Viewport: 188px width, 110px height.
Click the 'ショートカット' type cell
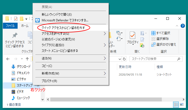coord(164,75)
